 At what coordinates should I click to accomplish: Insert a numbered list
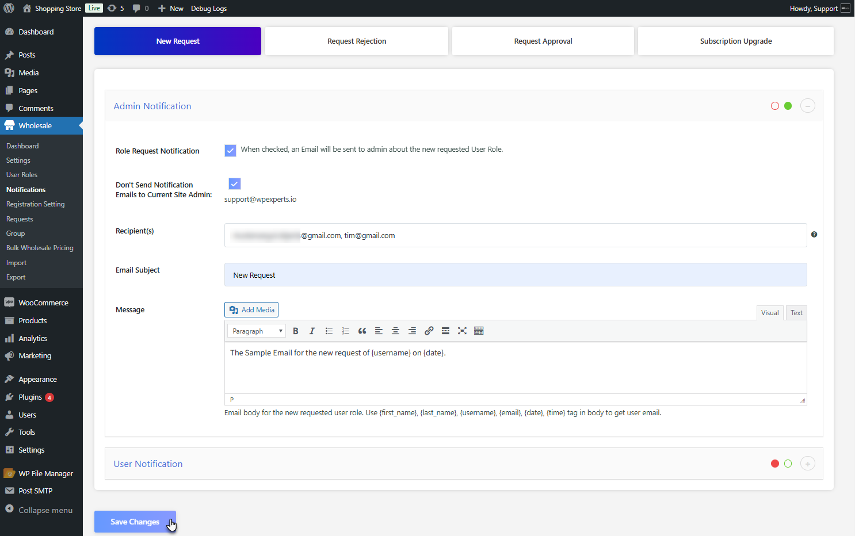tap(346, 331)
